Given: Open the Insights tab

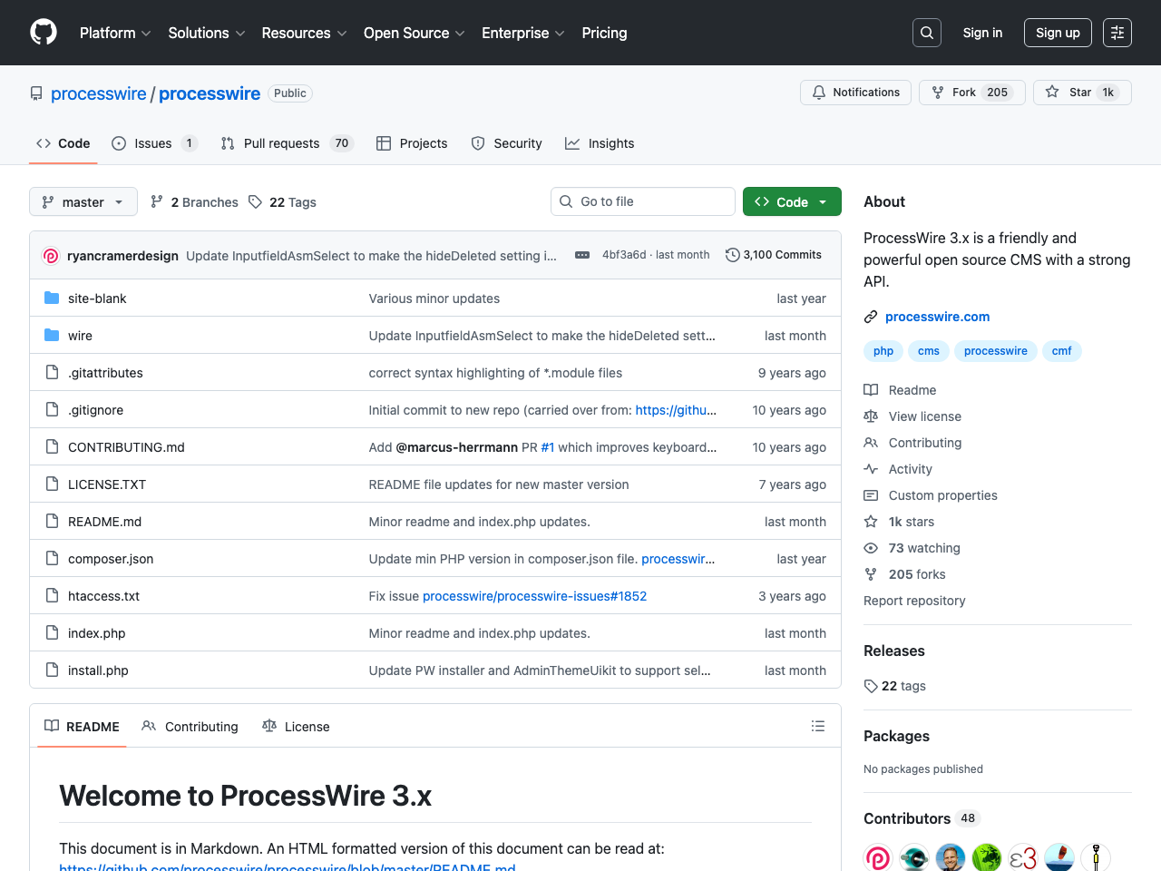Looking at the screenshot, I should coord(600,142).
